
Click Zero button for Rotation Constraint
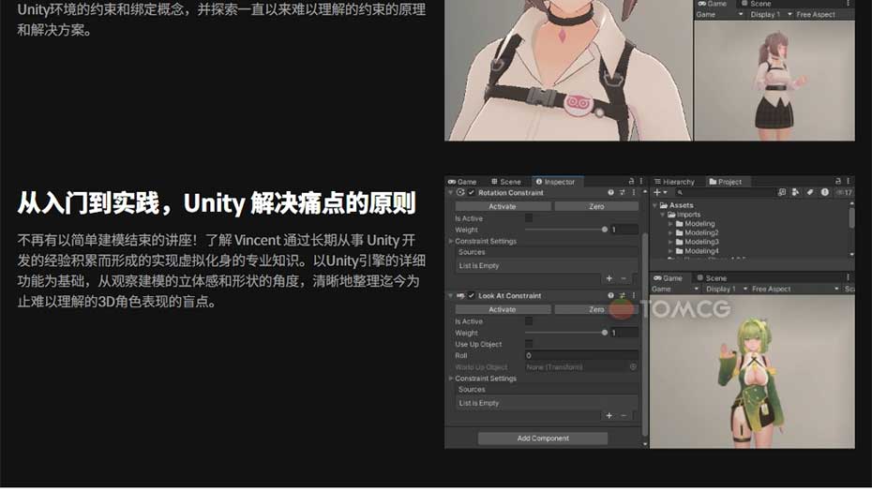click(596, 206)
